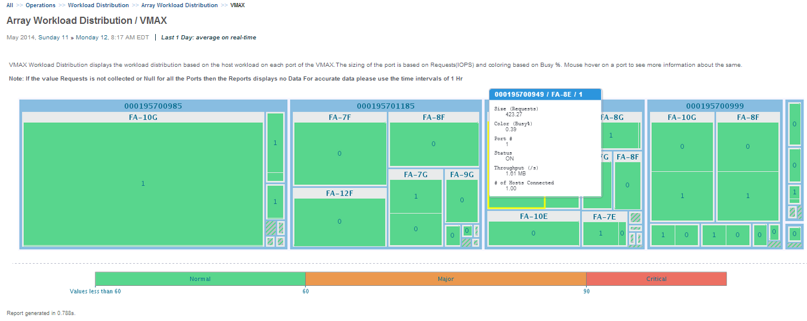807x321 pixels.
Task: Click the 90 threshold marker on legend
Action: 586,291
